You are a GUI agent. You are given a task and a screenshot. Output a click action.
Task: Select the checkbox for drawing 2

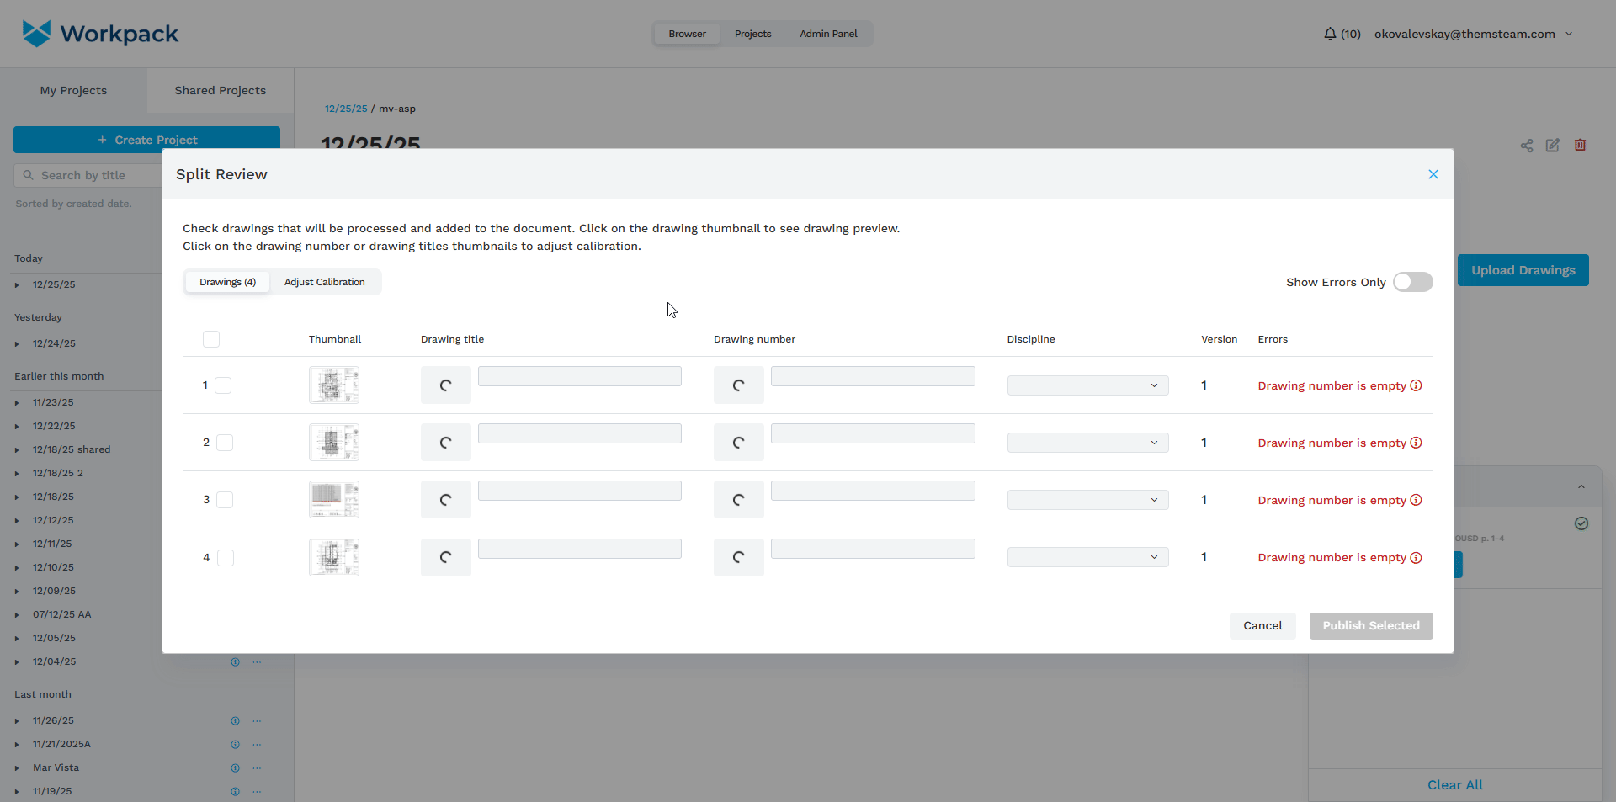click(x=225, y=443)
